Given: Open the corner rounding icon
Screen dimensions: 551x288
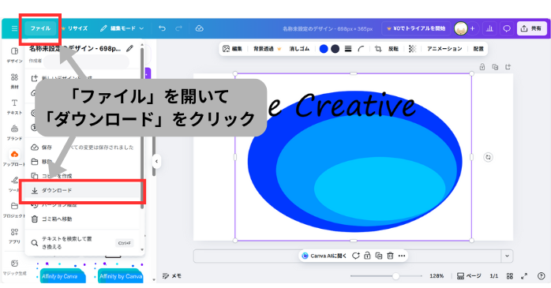Looking at the screenshot, I should (x=361, y=49).
